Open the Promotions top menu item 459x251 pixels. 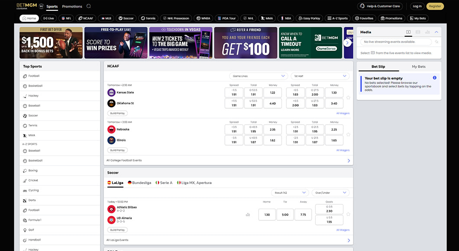click(72, 6)
